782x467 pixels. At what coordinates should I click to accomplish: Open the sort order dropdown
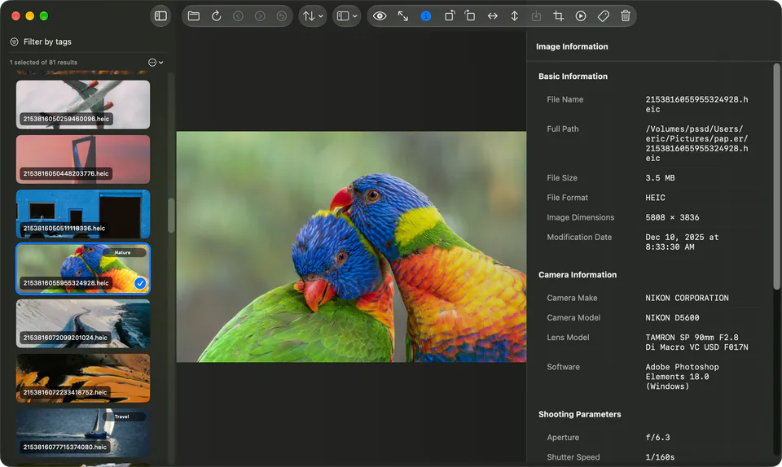tap(313, 16)
